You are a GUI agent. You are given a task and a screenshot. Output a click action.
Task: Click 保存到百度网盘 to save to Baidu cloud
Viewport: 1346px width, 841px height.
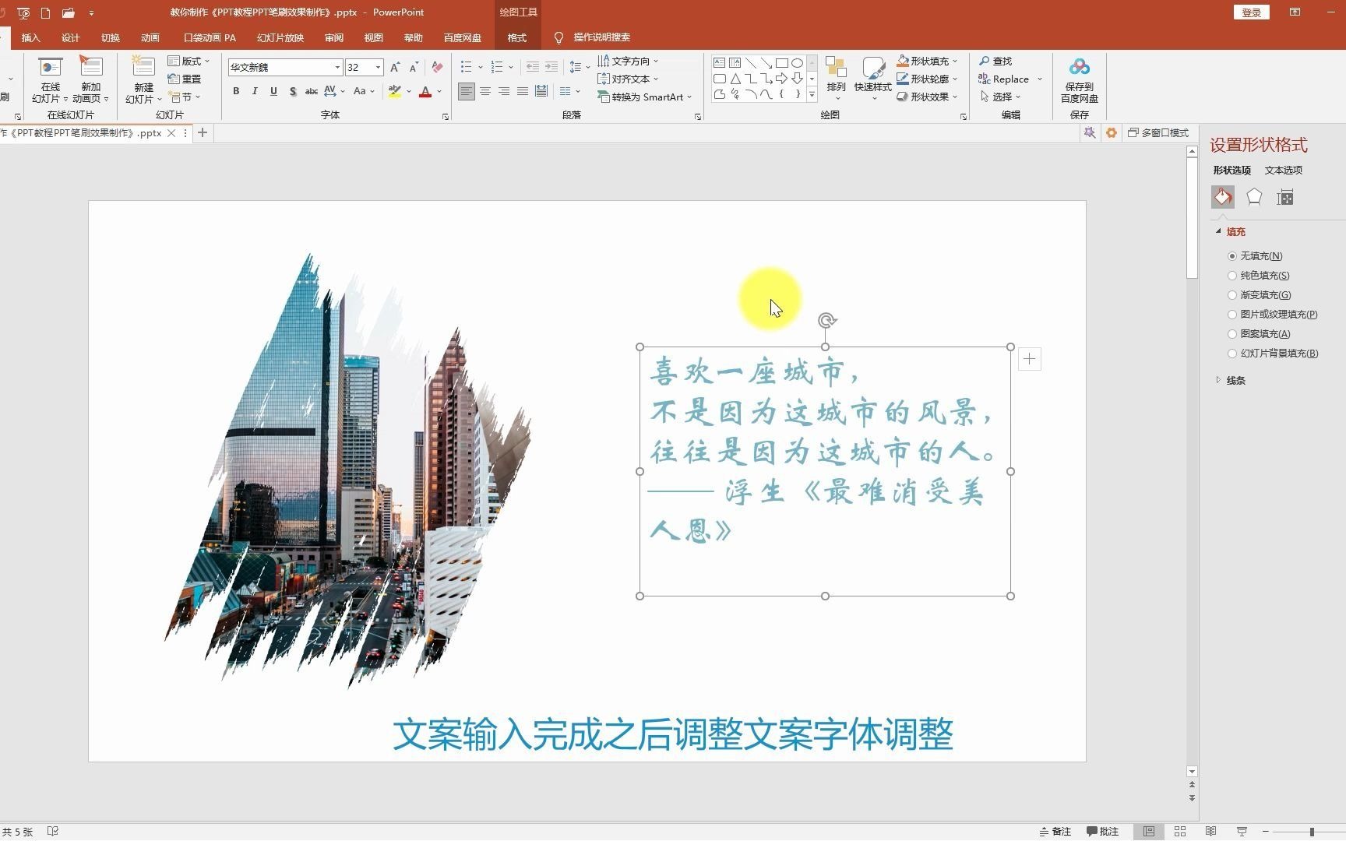[1079, 81]
